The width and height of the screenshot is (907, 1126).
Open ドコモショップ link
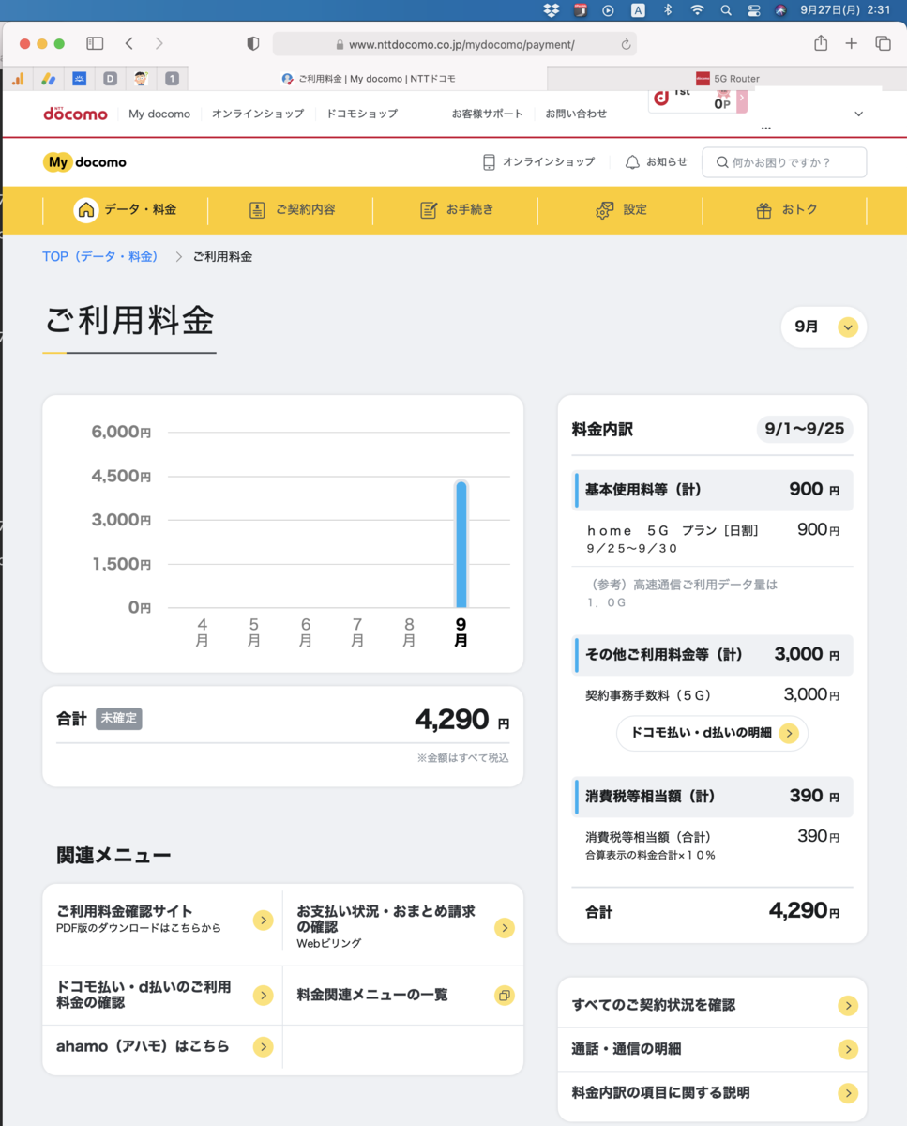click(362, 114)
